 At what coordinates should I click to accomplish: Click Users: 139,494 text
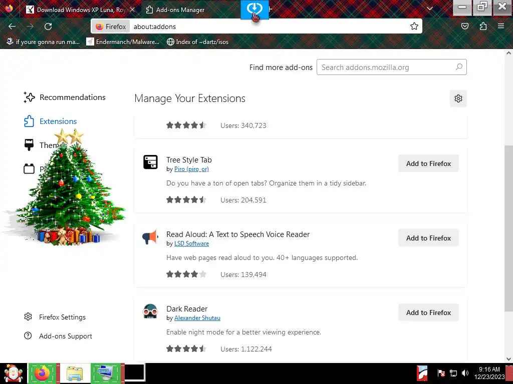coord(243,274)
